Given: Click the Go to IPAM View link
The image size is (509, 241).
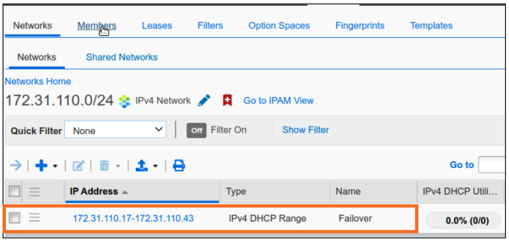Looking at the screenshot, I should coord(278,100).
